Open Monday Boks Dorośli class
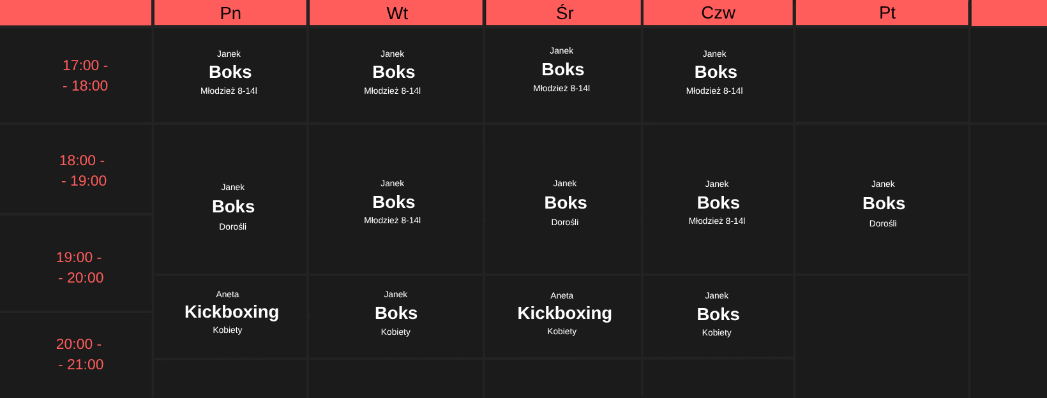This screenshot has width=1047, height=398. pos(230,199)
